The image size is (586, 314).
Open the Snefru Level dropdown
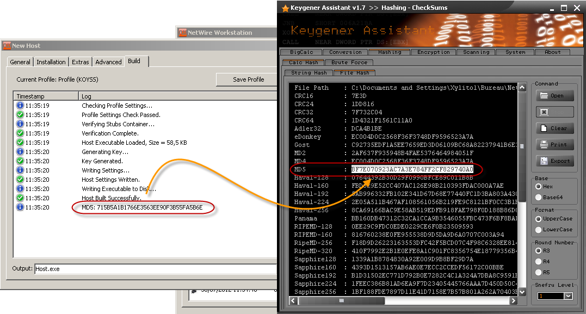[569, 296]
